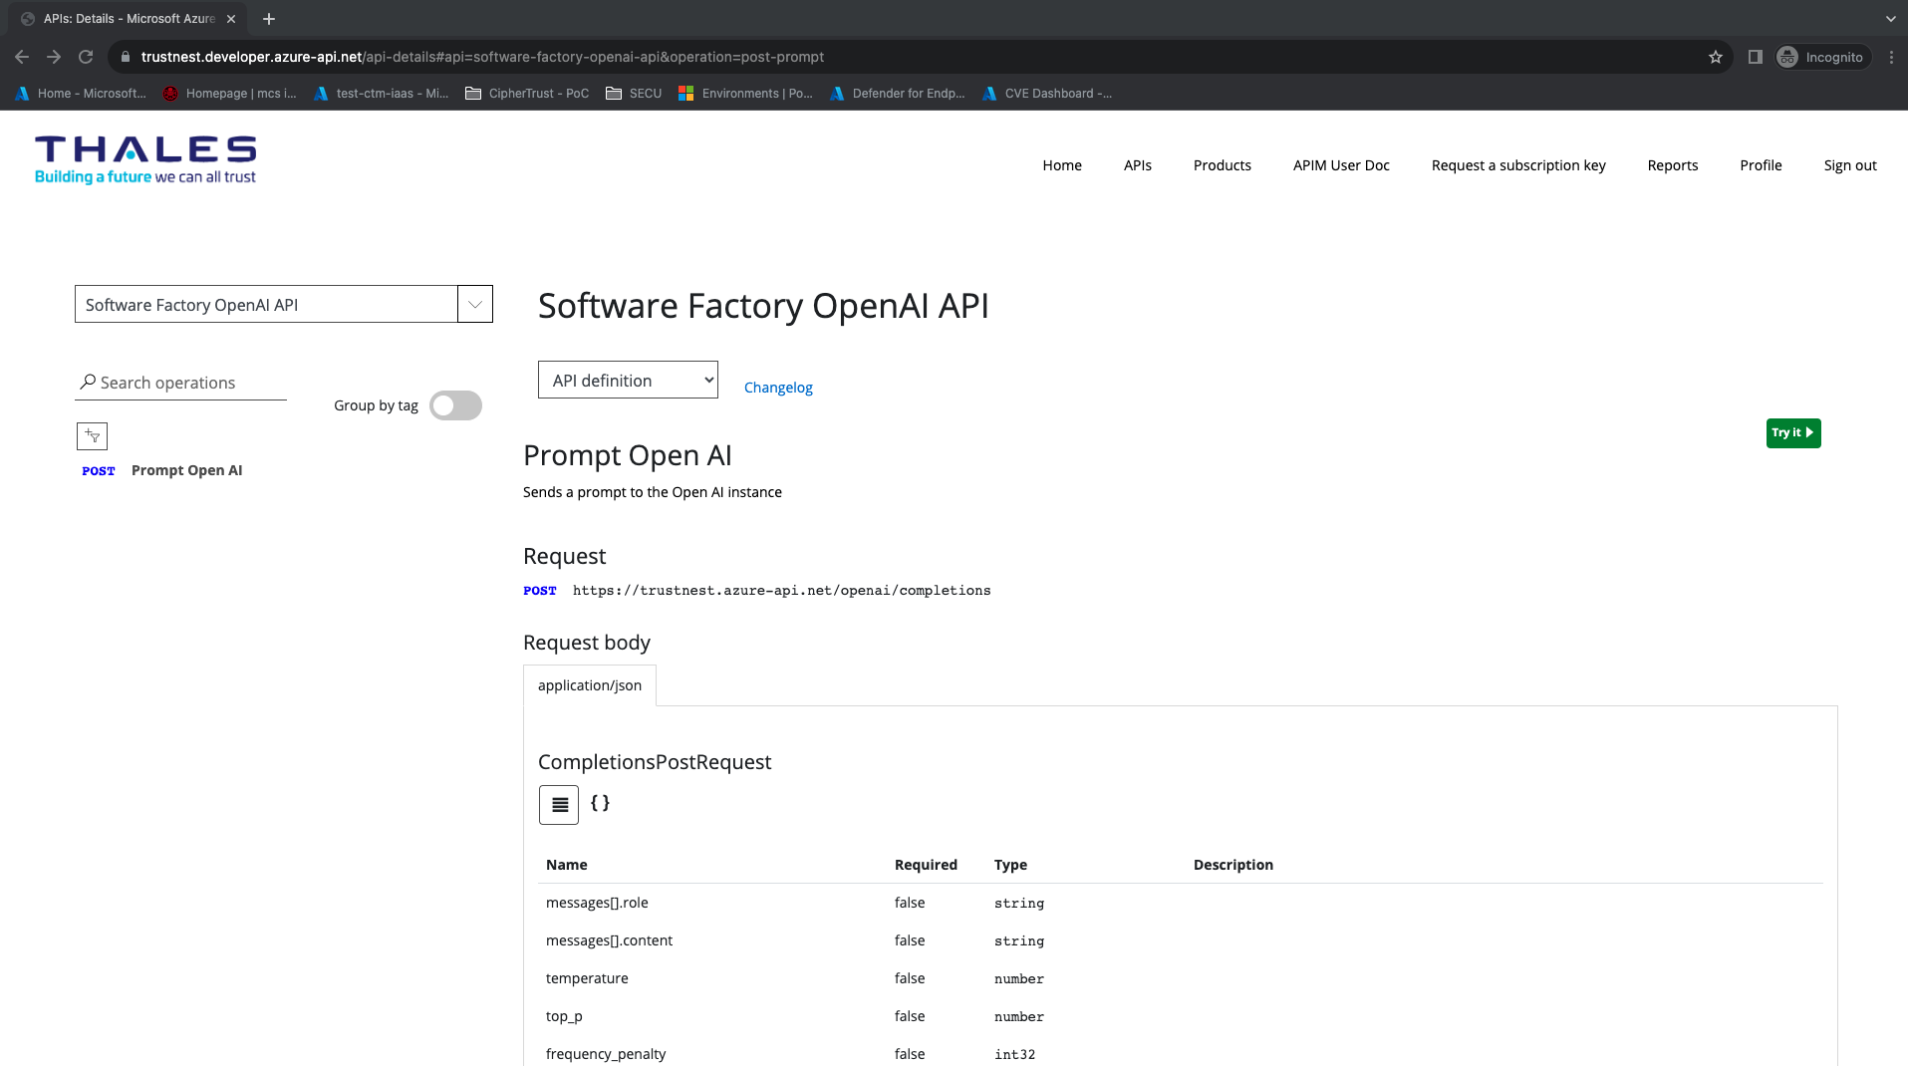
Task: Click Sign out
Action: coord(1850,165)
